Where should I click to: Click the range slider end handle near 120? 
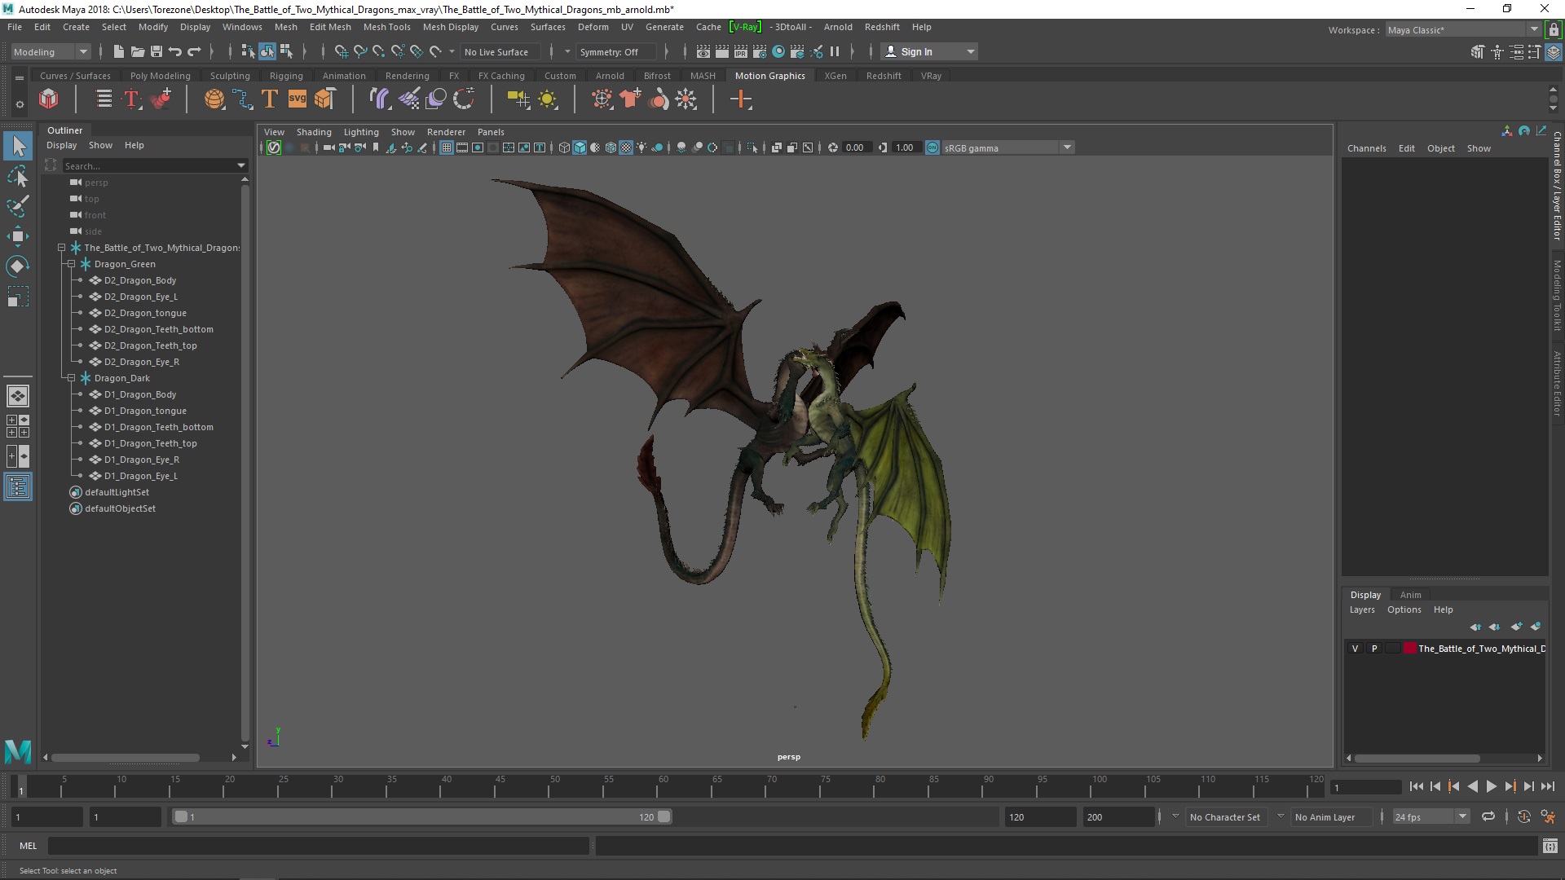tap(664, 816)
